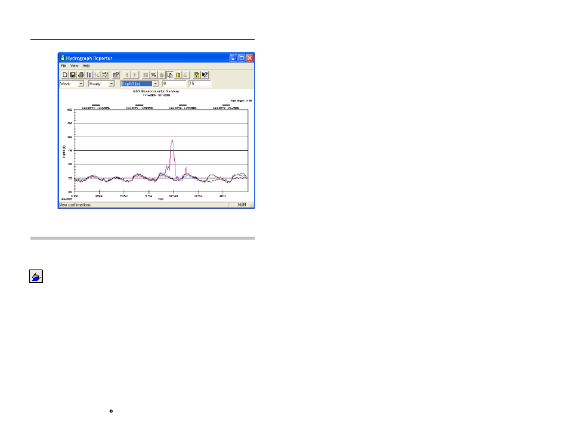Click the Hydrograph Reporter title bar app icon
569x440 pixels.
click(63, 58)
